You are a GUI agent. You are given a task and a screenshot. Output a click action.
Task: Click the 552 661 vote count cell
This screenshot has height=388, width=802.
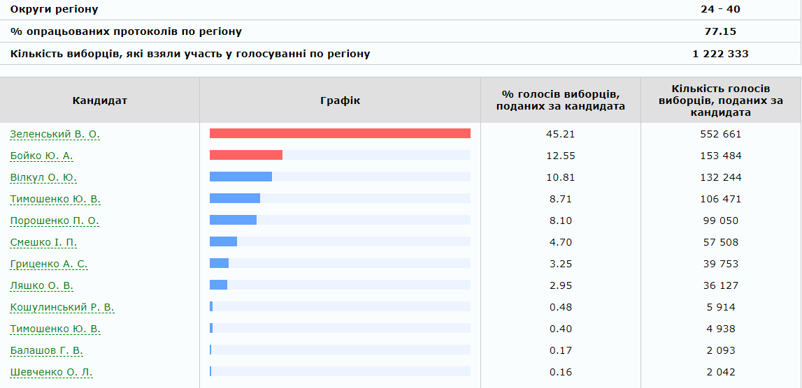tap(720, 134)
